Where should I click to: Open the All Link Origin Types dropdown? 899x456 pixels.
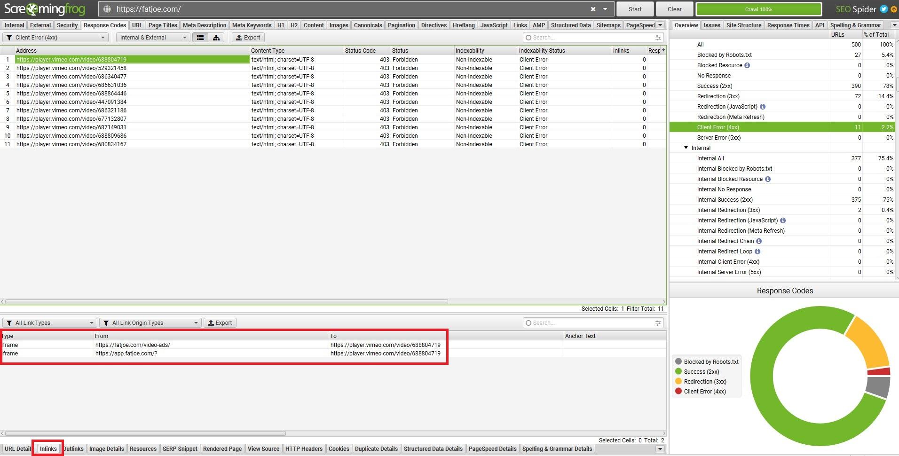point(150,322)
